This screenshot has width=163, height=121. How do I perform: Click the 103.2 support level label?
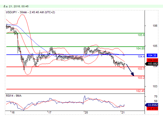pyautogui.click(x=141, y=78)
